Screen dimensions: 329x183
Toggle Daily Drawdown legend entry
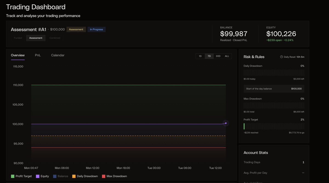85,176
